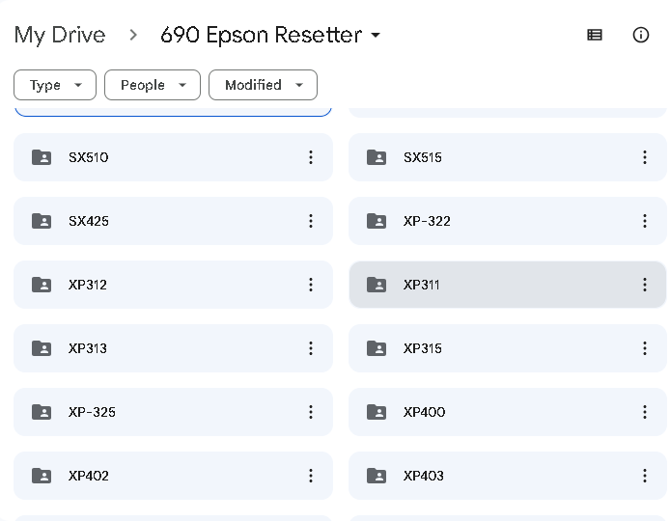Image resolution: width=670 pixels, height=521 pixels.
Task: Select the XP400 folder name
Action: pos(425,412)
